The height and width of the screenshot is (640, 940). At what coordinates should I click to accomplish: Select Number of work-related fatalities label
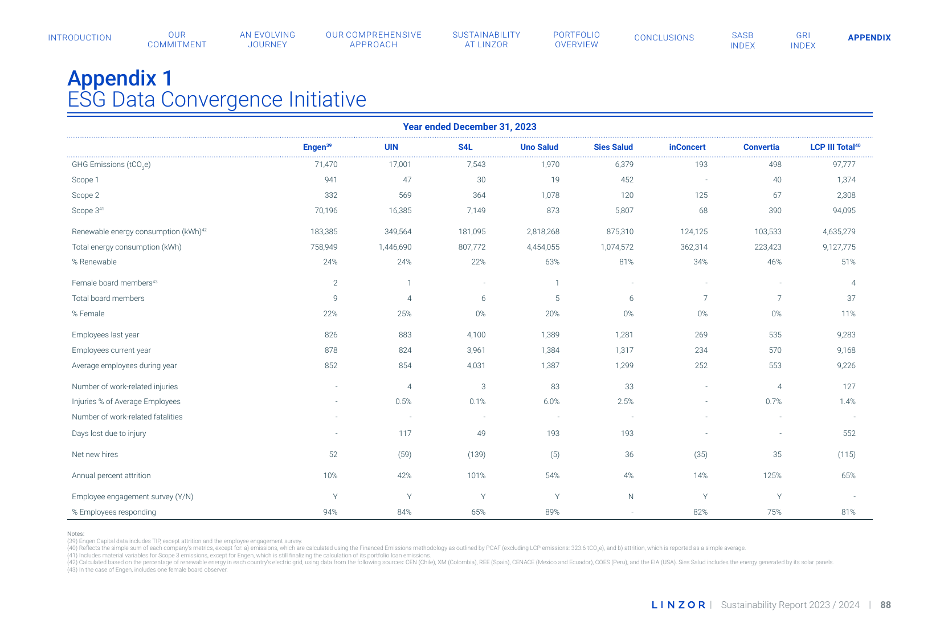point(127,417)
